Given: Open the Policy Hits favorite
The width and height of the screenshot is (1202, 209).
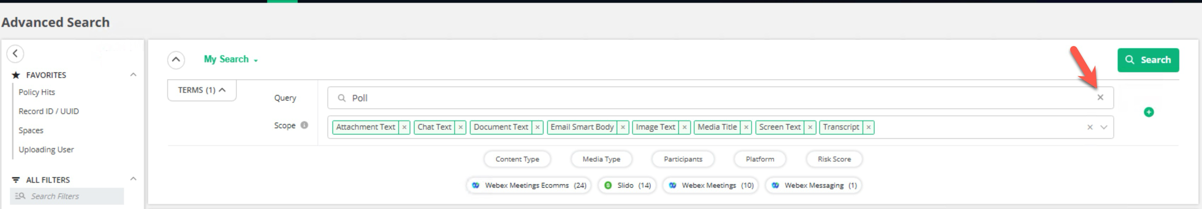Looking at the screenshot, I should click(x=37, y=92).
